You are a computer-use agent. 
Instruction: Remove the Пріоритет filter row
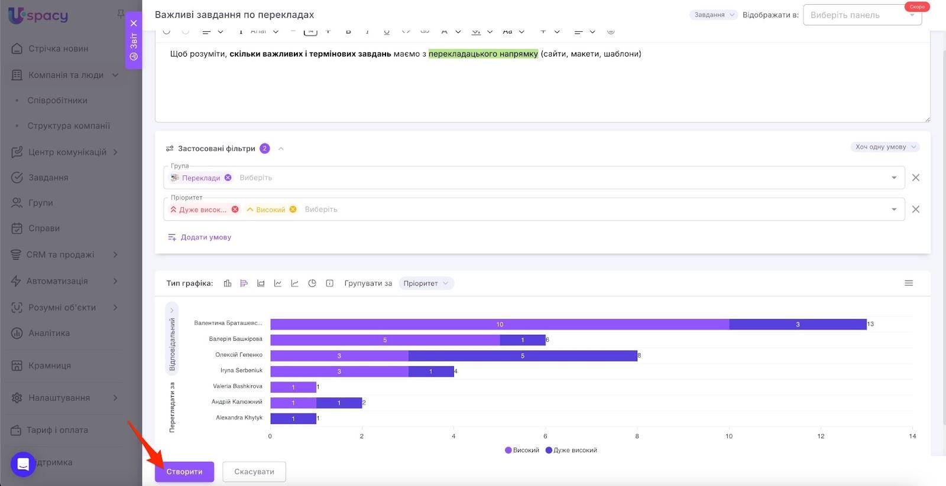click(915, 210)
